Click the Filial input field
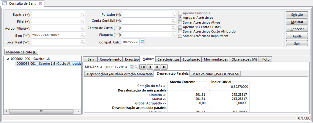This screenshot has height=123, width=313. [x=56, y=21]
